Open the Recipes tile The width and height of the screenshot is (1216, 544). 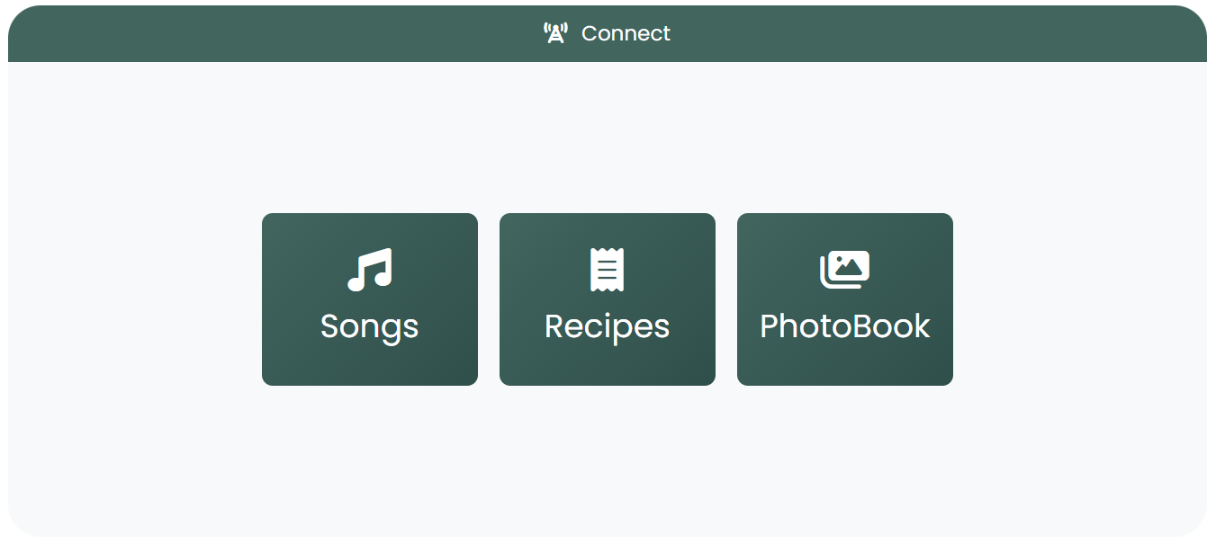tap(608, 299)
